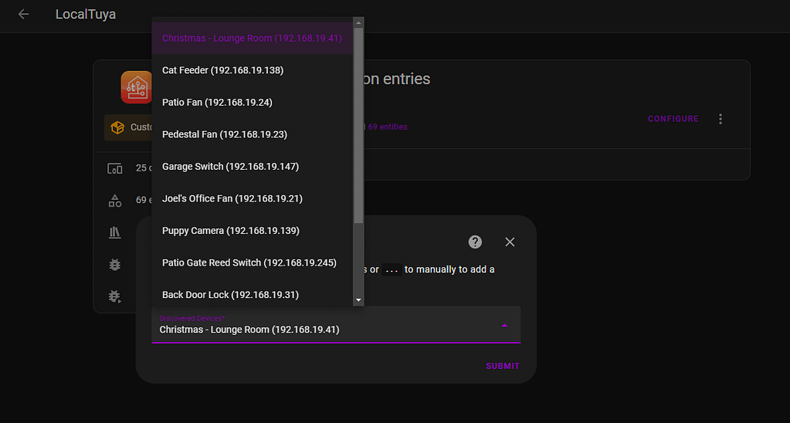The width and height of the screenshot is (790, 423).
Task: Select the Back Door Lock option
Action: pyautogui.click(x=230, y=295)
